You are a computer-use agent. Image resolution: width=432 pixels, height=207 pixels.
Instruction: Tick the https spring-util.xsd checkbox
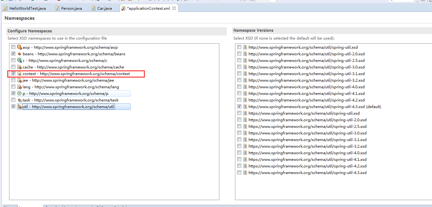tap(239, 113)
